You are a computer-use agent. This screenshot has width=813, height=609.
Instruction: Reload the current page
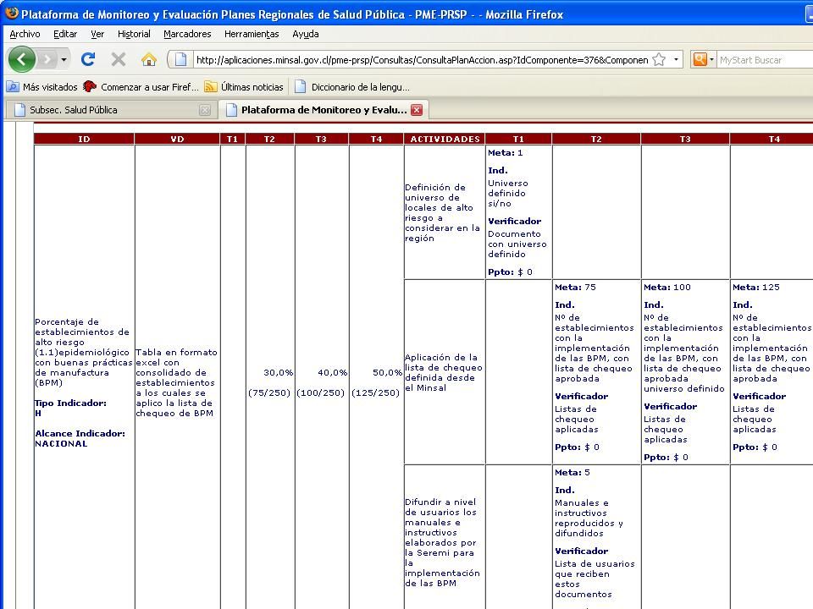pos(87,59)
